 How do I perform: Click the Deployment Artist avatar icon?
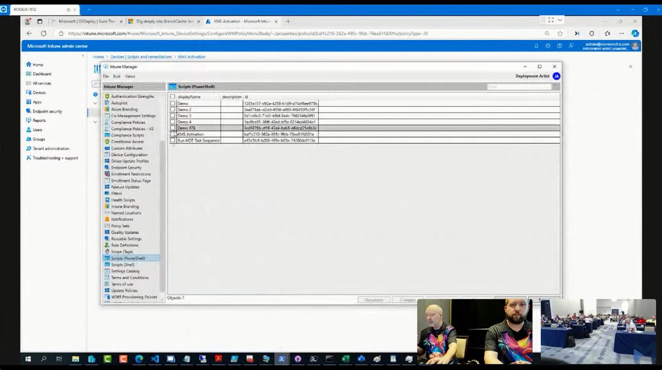(x=556, y=76)
